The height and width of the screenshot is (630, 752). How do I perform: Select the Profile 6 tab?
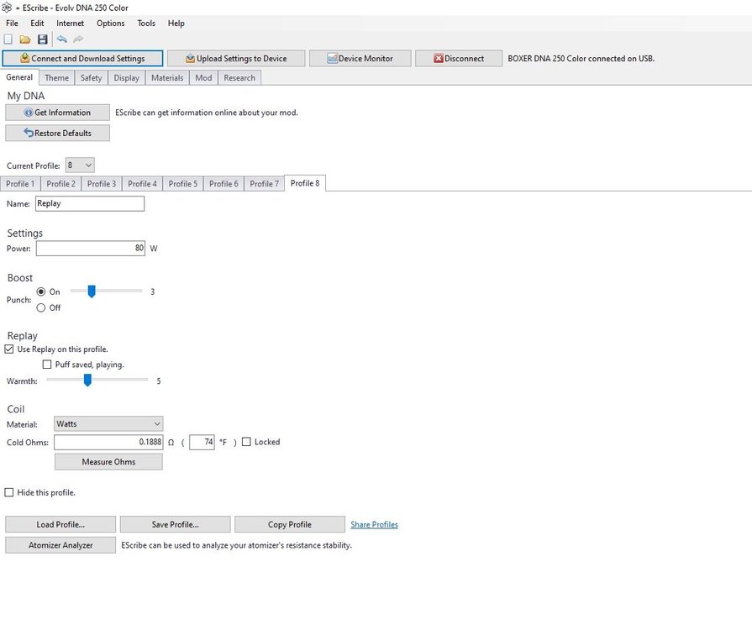pos(223,184)
